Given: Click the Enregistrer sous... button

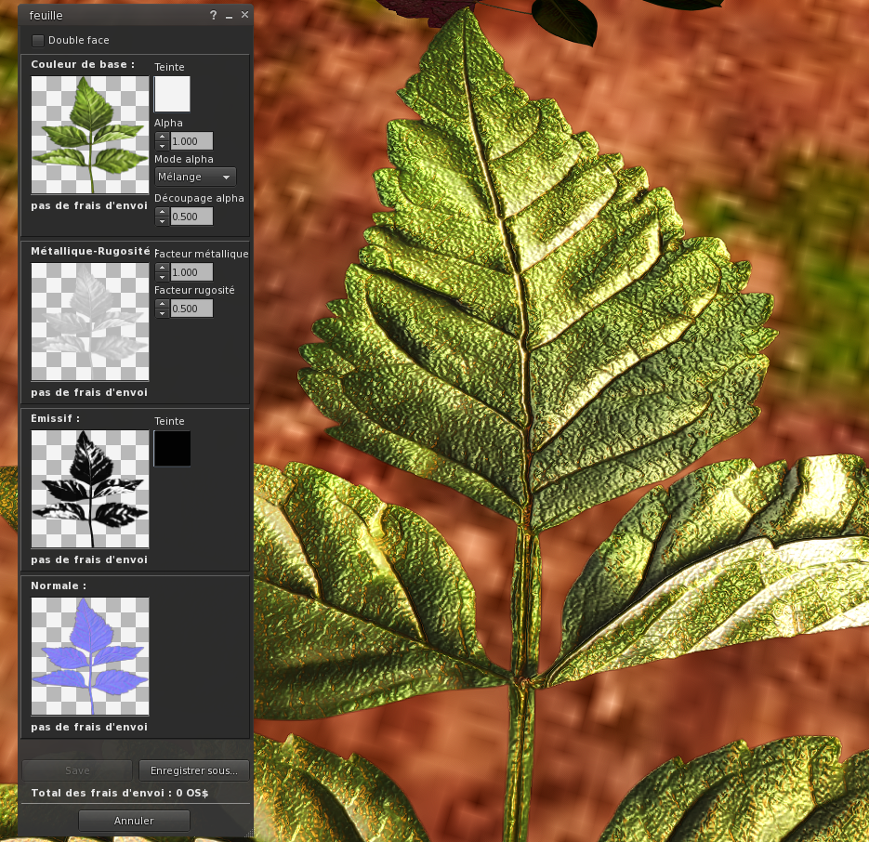Looking at the screenshot, I should pyautogui.click(x=194, y=770).
